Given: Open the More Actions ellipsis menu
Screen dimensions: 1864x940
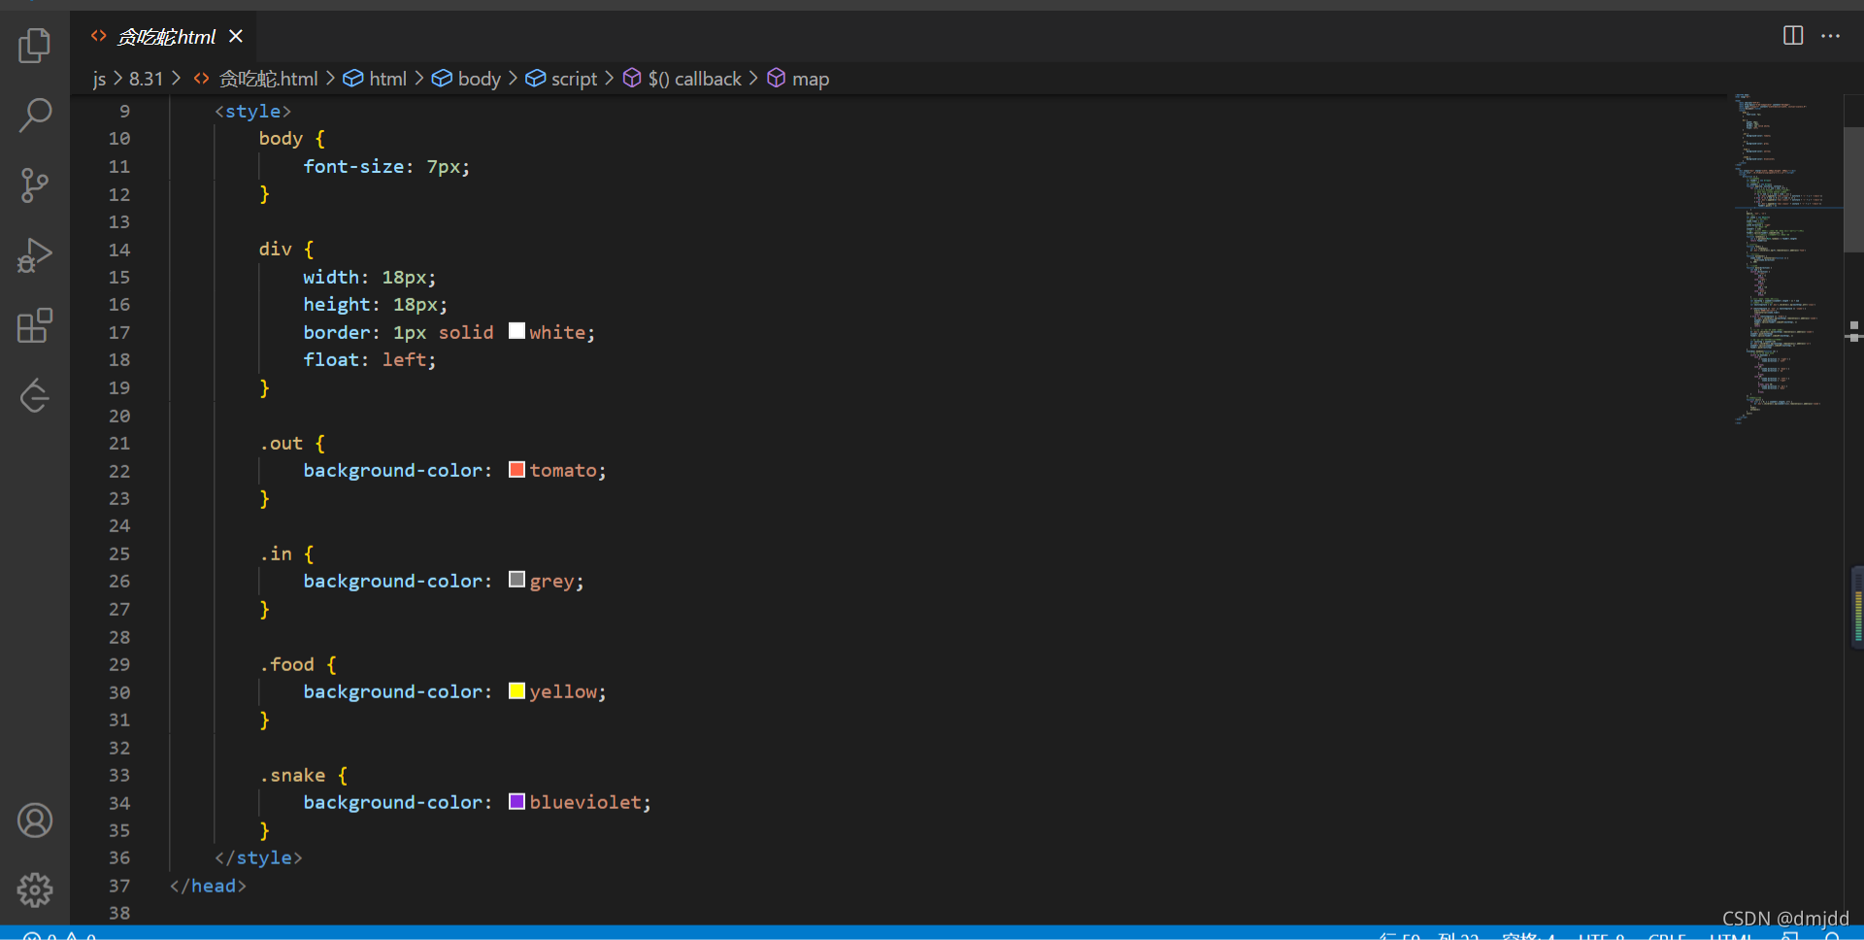Looking at the screenshot, I should (x=1831, y=36).
